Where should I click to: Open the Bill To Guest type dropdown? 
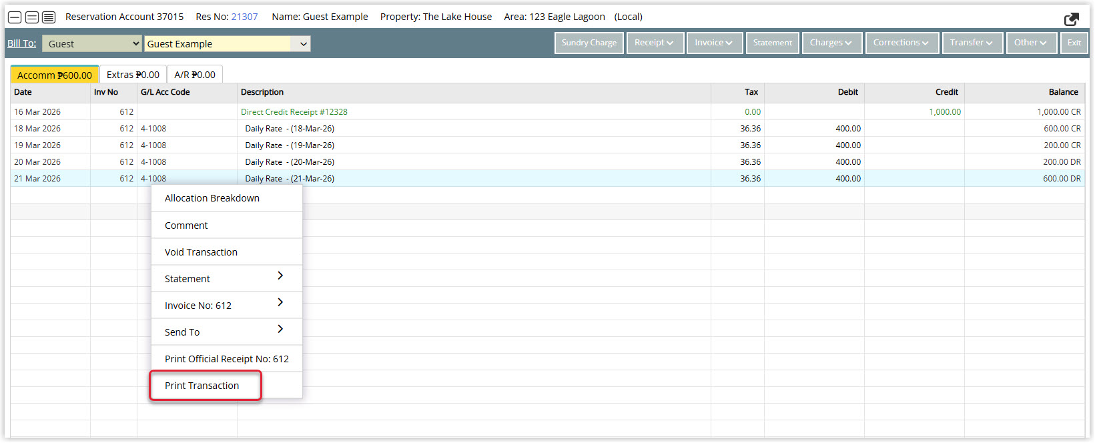92,44
